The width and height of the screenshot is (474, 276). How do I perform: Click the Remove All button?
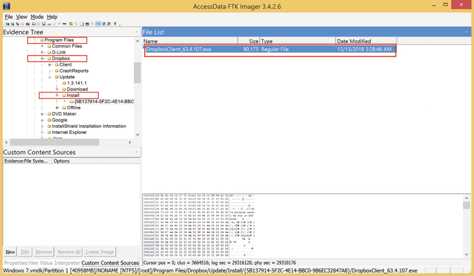pyautogui.click(x=69, y=252)
